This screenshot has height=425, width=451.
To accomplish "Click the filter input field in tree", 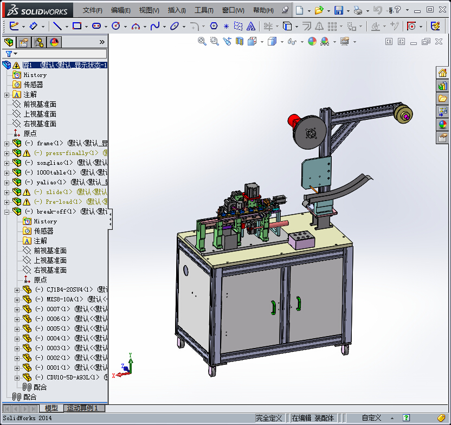I will [62, 54].
